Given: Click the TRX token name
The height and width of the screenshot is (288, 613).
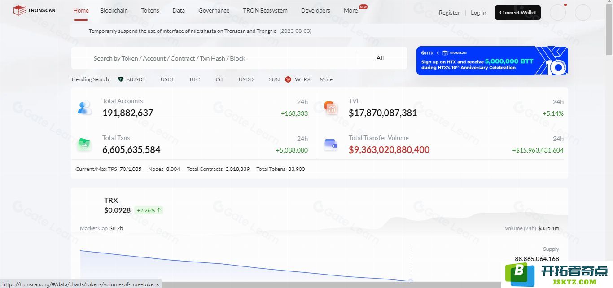Looking at the screenshot, I should 111,200.
